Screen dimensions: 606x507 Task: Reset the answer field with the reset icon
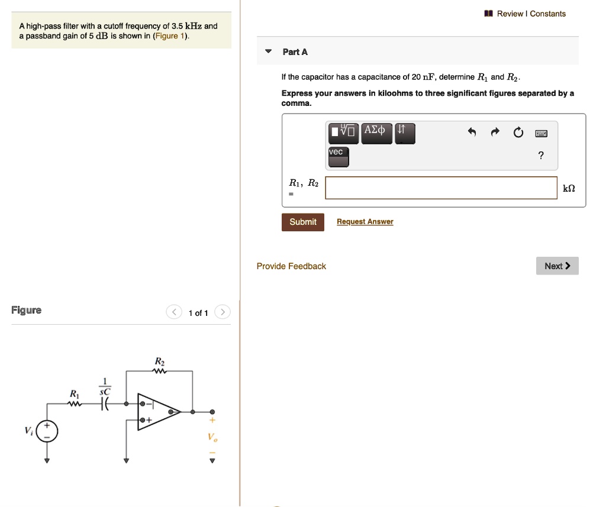point(518,133)
